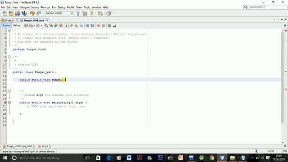Click the Clean and Build Project icon

tap(85, 13)
